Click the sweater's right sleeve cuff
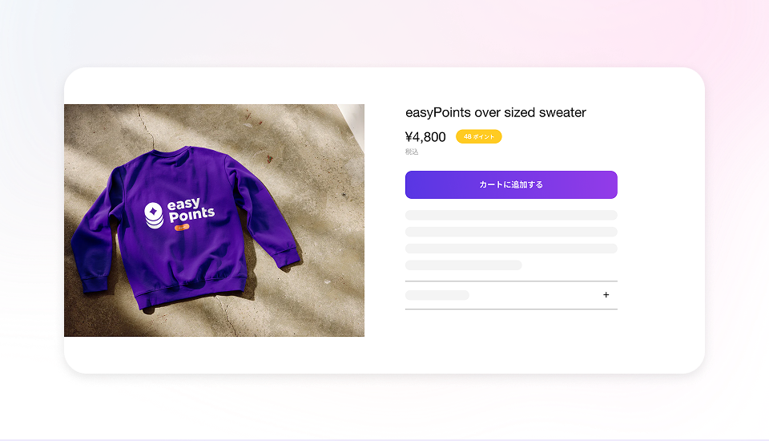The height and width of the screenshot is (441, 769). (289, 259)
